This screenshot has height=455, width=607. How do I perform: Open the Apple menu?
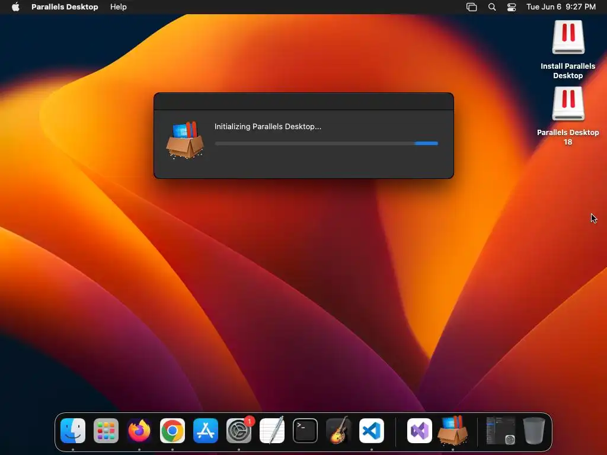(x=15, y=7)
